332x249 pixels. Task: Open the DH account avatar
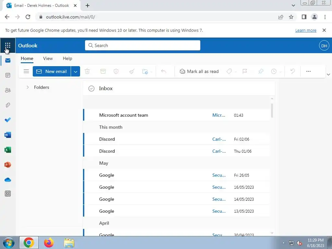(324, 45)
